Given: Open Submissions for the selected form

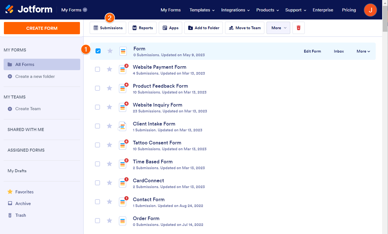Looking at the screenshot, I should point(108,28).
